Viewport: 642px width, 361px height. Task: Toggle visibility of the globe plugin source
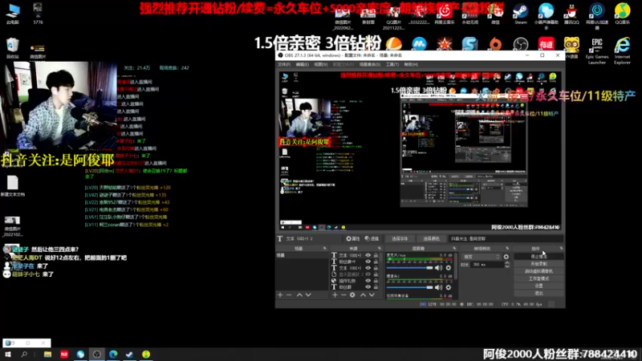[x=368, y=281]
